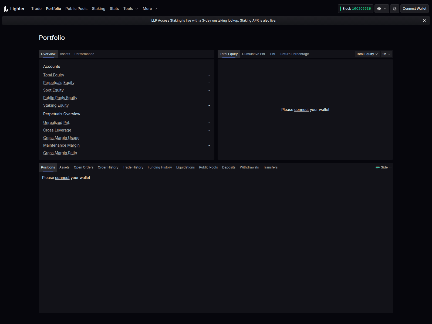Click the Public Pools Equity label
Screen dimensions: 432x324
tap(60, 98)
